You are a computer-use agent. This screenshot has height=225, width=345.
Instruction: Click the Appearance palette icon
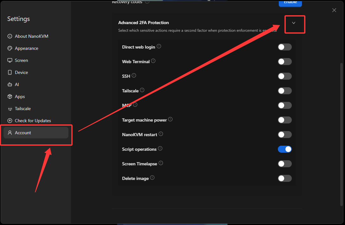(10, 48)
